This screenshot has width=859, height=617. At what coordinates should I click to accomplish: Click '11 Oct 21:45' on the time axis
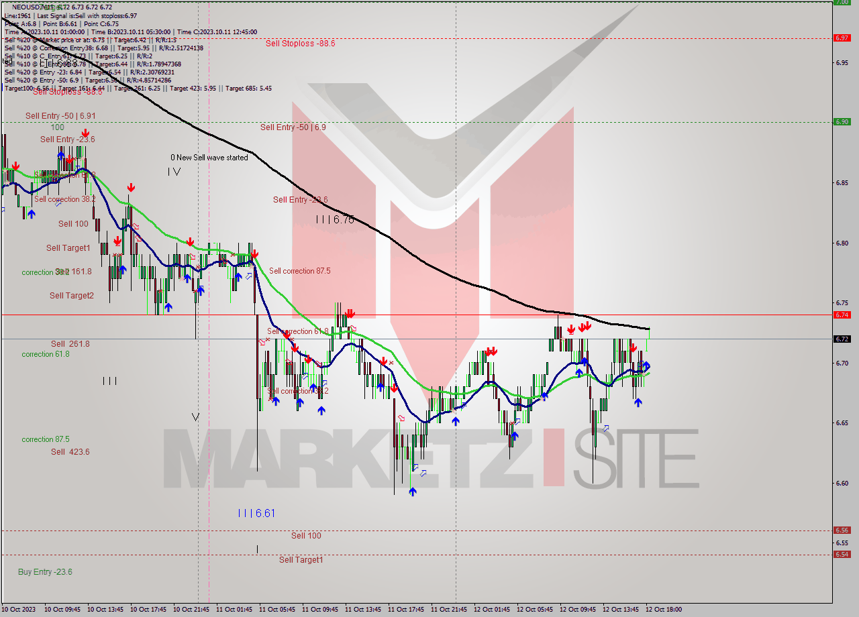coord(449,610)
